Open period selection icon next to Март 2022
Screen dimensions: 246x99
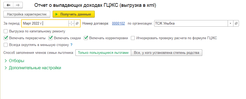pos(77,24)
